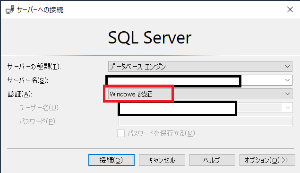This screenshot has height=173, width=300.
Task: Click the パスワード input field
Action: point(206,121)
